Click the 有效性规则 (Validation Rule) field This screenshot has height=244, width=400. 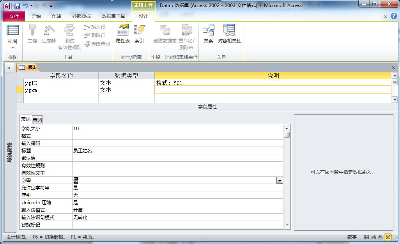pos(177,166)
